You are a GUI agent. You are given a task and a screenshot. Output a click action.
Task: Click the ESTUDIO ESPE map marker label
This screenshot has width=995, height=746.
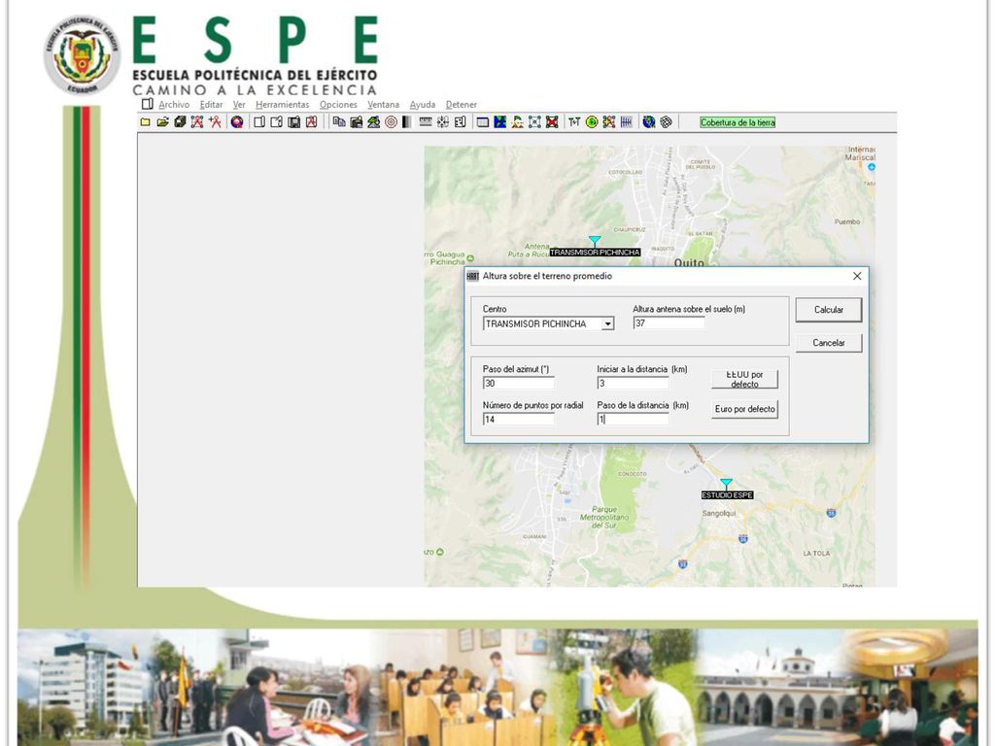[727, 494]
